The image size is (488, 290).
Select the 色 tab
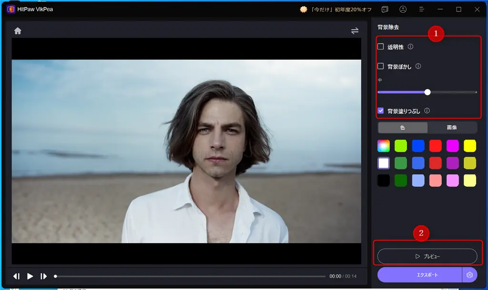click(x=403, y=128)
